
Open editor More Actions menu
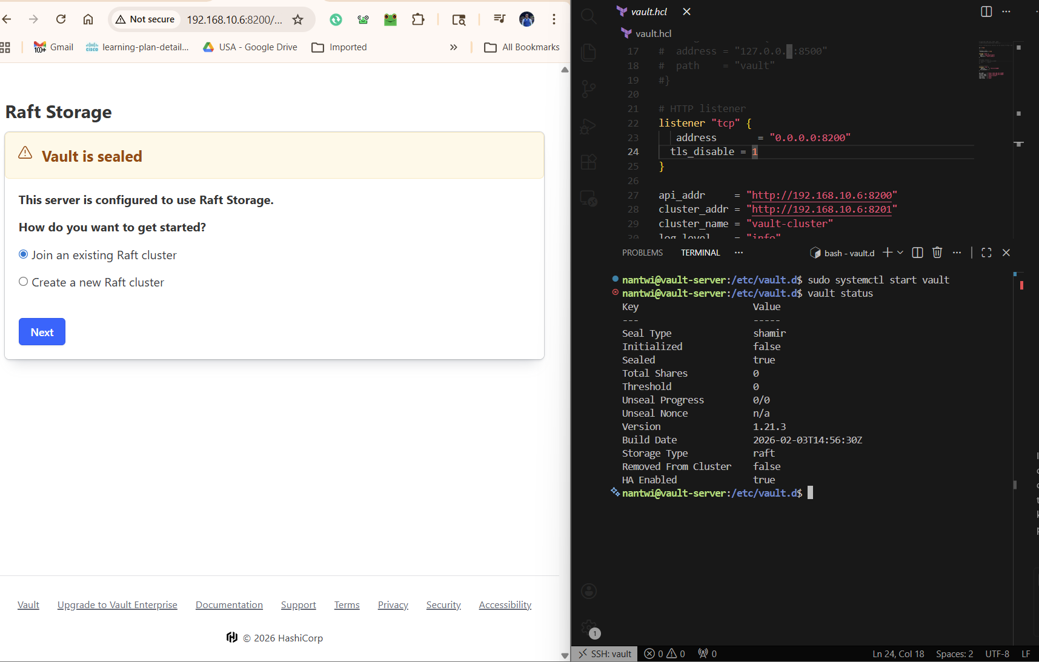coord(1006,12)
